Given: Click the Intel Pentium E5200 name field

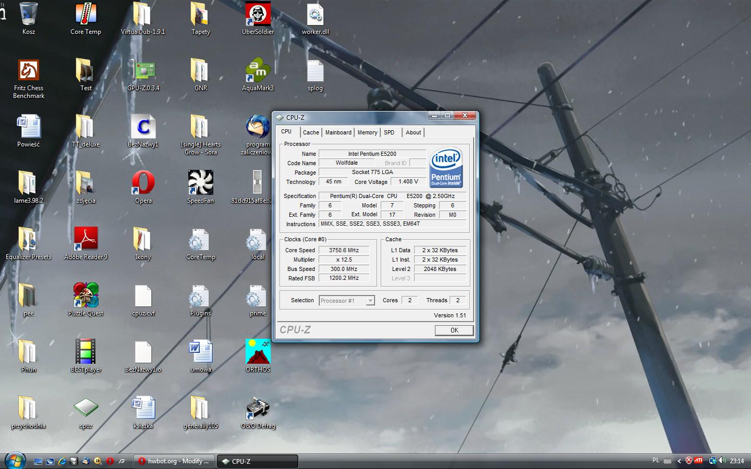Looking at the screenshot, I should (372, 154).
